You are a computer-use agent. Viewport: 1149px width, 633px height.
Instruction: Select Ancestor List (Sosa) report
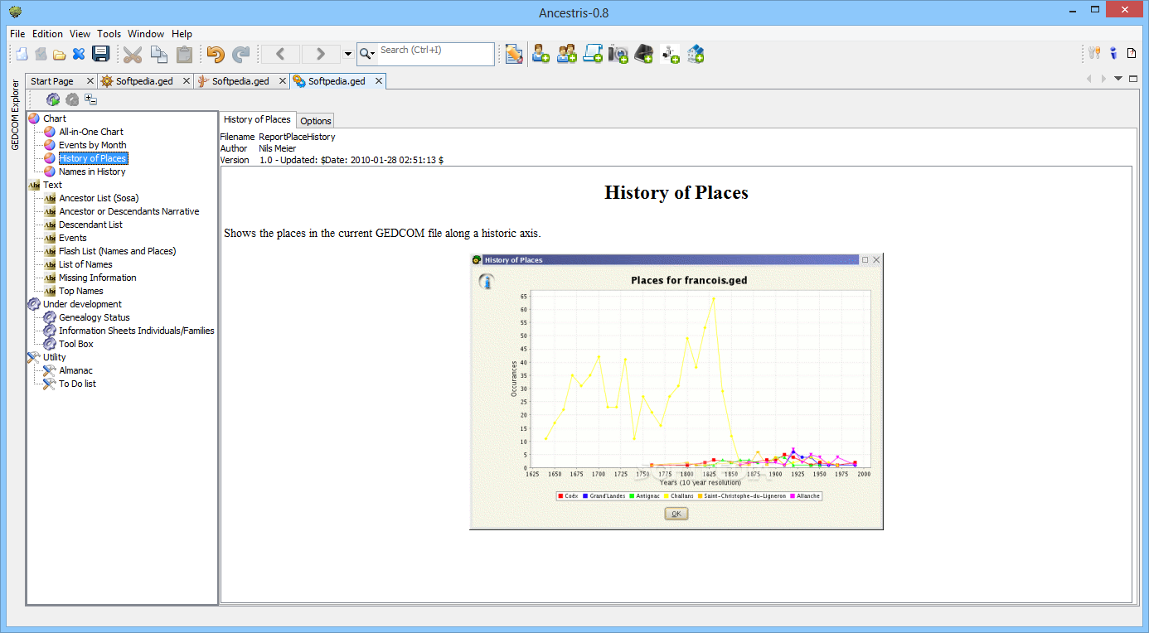pos(99,198)
